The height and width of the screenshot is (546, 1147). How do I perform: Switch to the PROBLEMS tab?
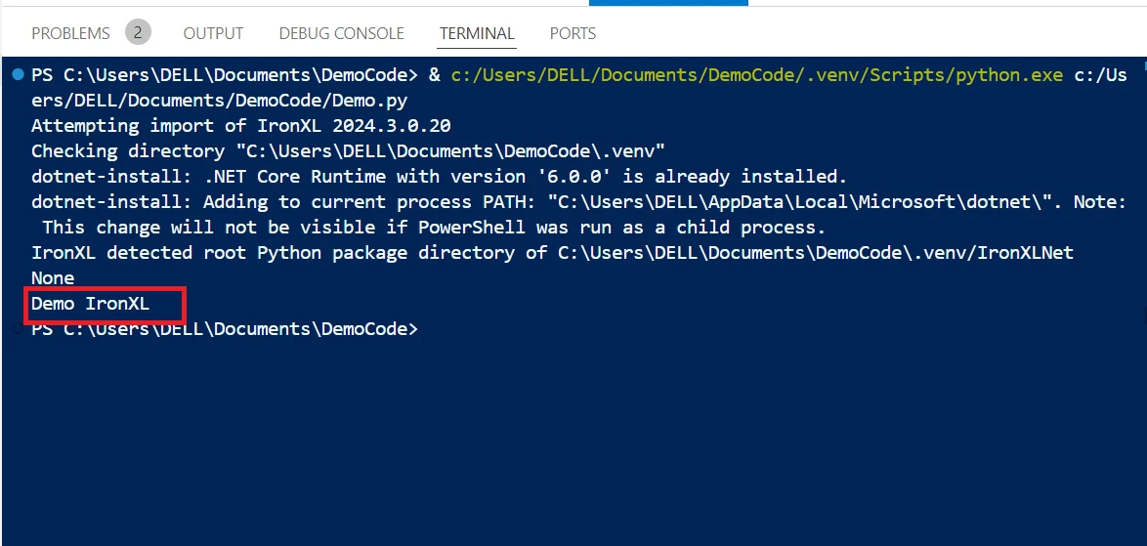[x=70, y=33]
